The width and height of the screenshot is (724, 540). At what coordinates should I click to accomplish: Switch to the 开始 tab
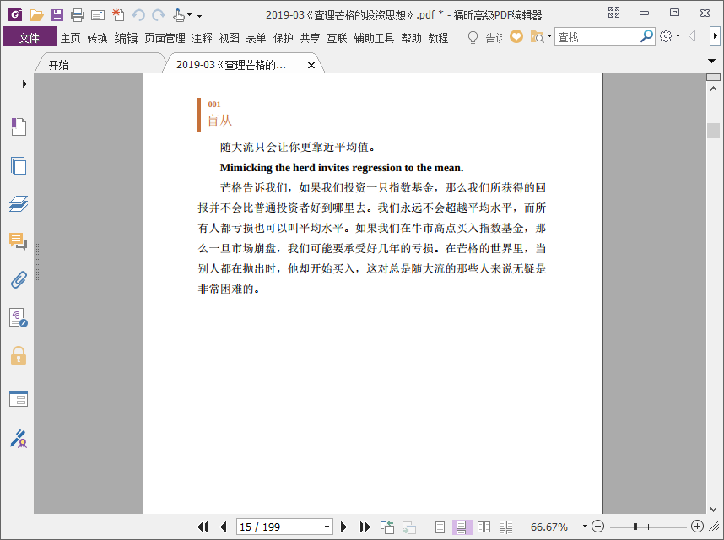[x=58, y=65]
